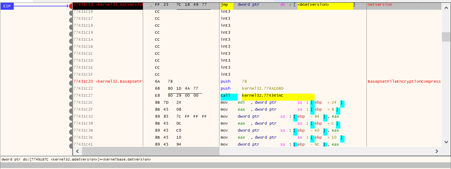The height and width of the screenshot is (169, 451).
Task: Select the address row 77431C2C
Action: (x=83, y=102)
